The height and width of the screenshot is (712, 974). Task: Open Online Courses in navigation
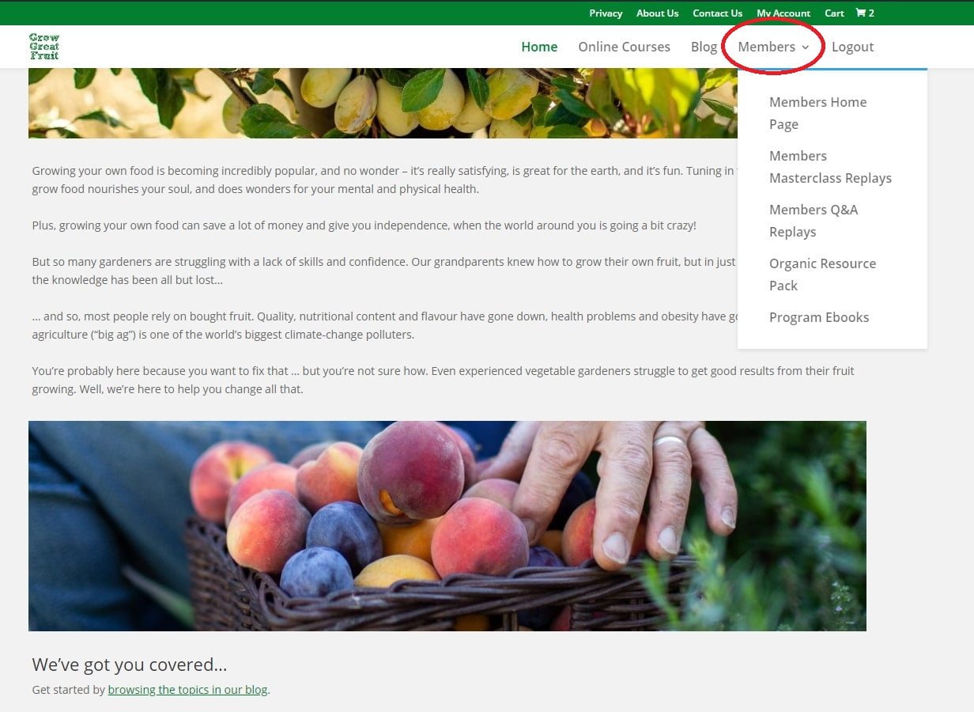(x=624, y=47)
